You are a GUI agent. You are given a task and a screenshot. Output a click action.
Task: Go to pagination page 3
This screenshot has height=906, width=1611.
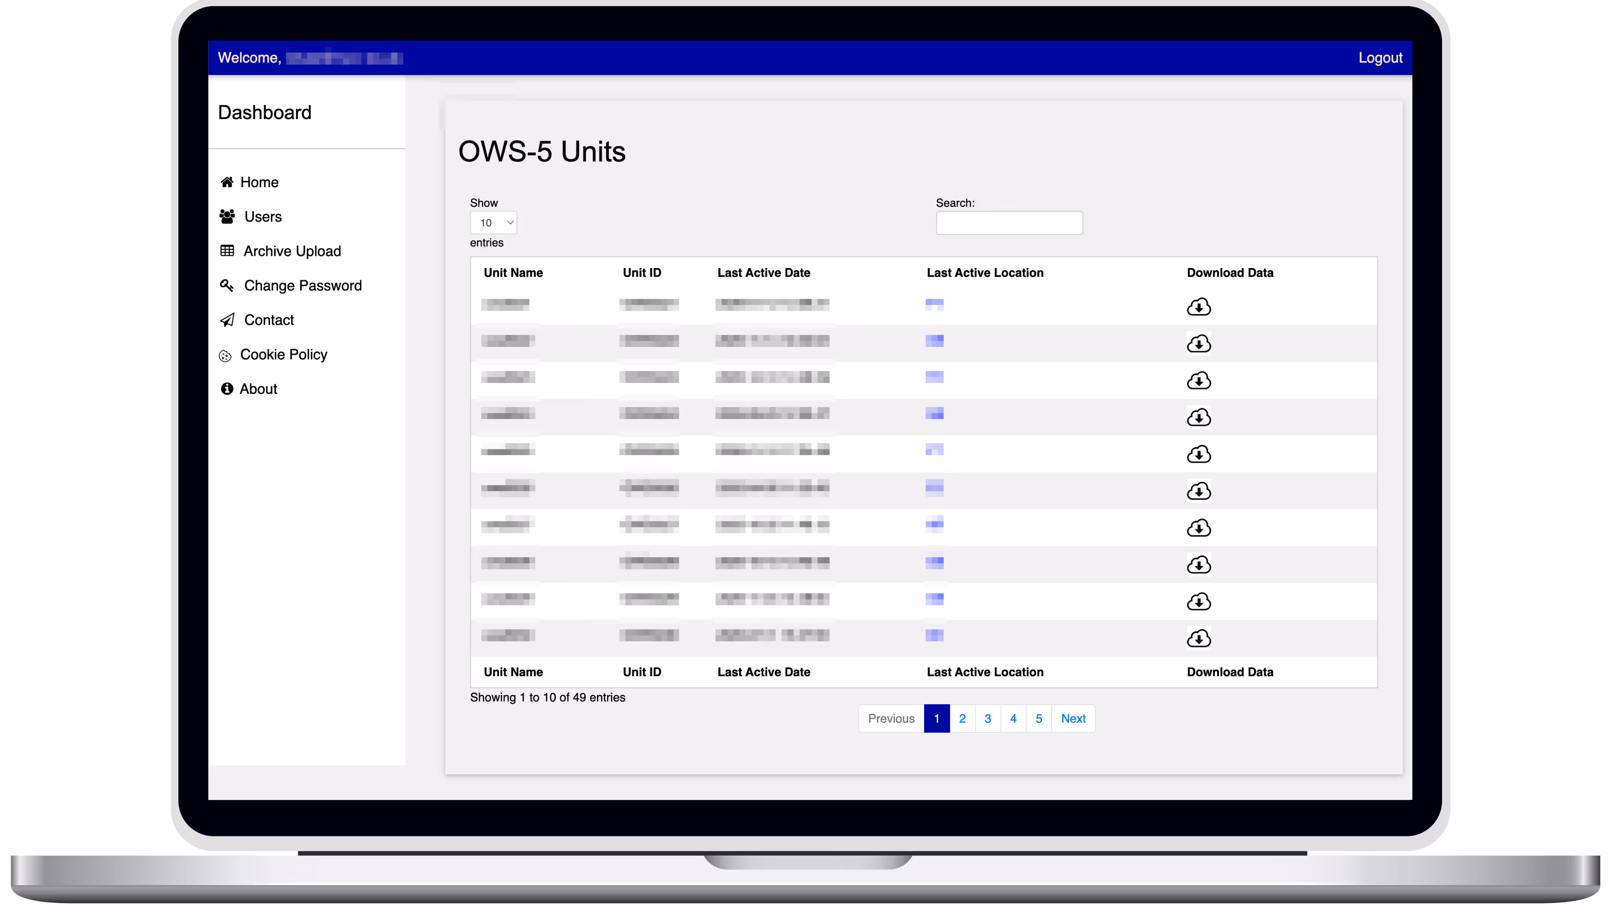tap(988, 719)
